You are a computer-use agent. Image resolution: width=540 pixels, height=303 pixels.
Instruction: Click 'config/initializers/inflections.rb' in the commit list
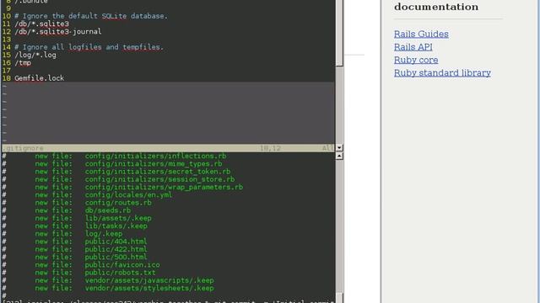[155, 156]
